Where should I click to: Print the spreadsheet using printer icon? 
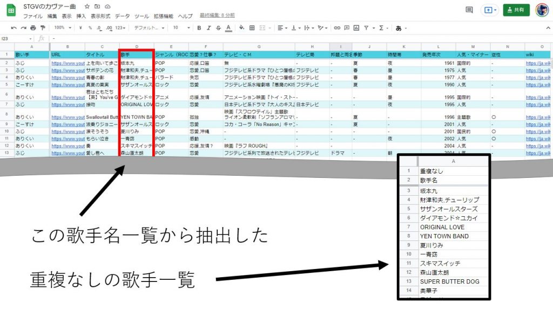(x=33, y=27)
